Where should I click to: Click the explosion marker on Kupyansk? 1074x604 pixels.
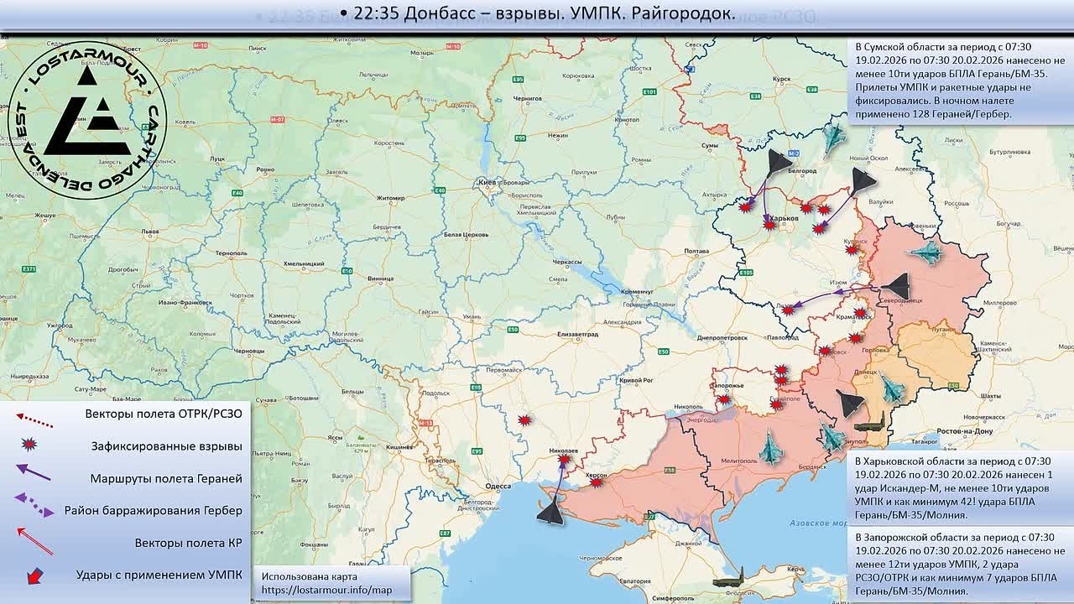[852, 249]
